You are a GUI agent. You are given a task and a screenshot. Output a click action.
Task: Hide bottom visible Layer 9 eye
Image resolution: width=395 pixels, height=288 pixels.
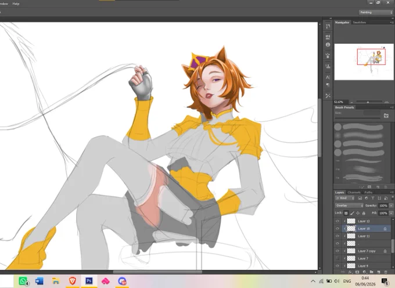337,265
